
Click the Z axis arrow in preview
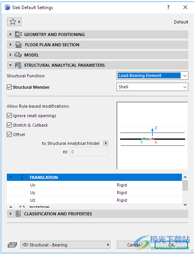point(152,132)
